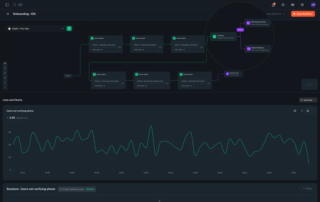Click the 2.5K series legend value
Viewport: 320px width, 202px height.
[x=12, y=118]
